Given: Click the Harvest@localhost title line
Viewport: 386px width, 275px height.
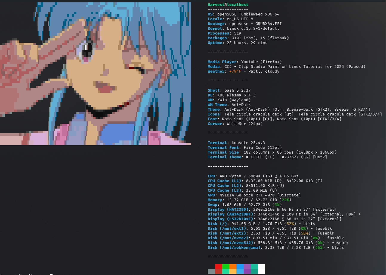Looking at the screenshot, I should pos(228,5).
